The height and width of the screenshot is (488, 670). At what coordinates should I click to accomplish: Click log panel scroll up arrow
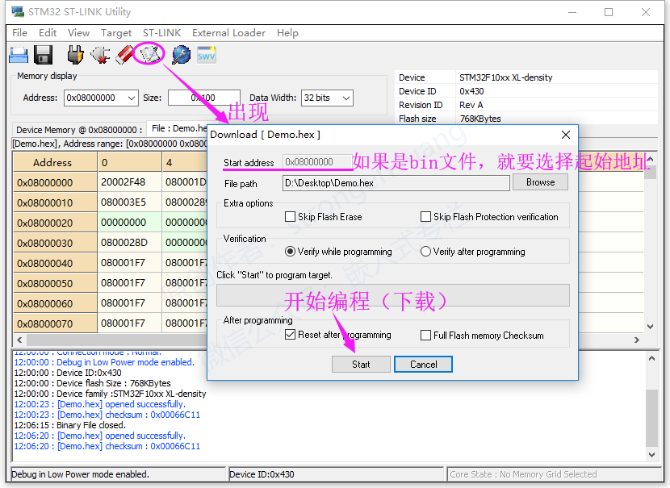click(651, 359)
